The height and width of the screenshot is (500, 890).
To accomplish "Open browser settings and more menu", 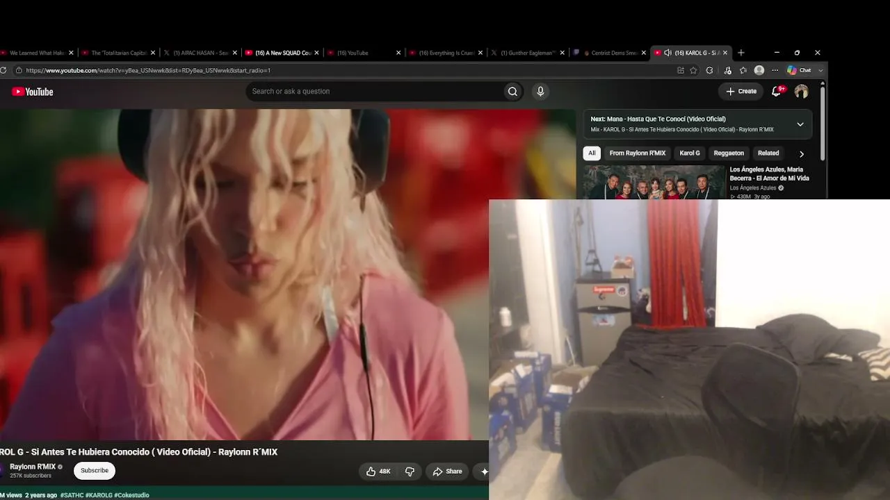I will [775, 70].
